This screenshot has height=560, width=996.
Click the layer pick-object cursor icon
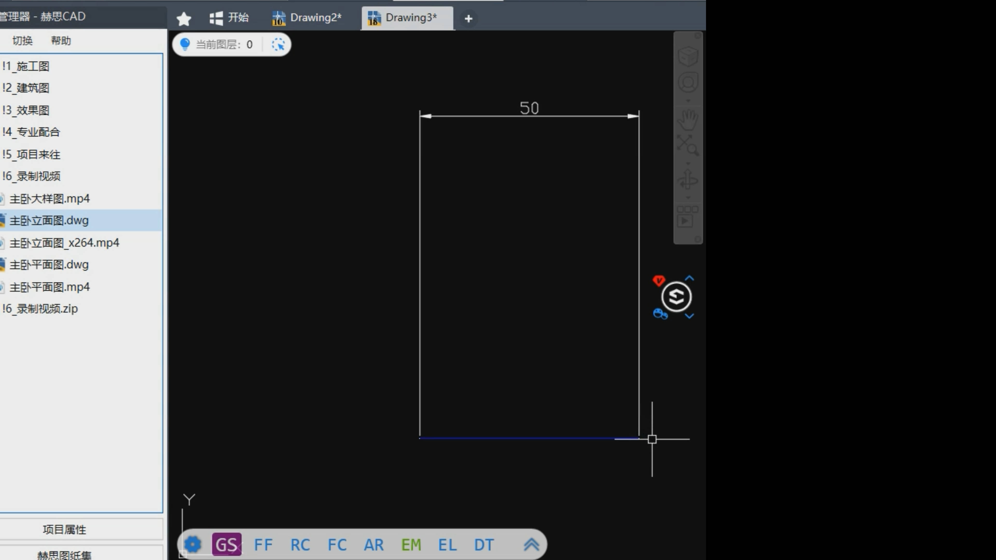click(x=278, y=44)
